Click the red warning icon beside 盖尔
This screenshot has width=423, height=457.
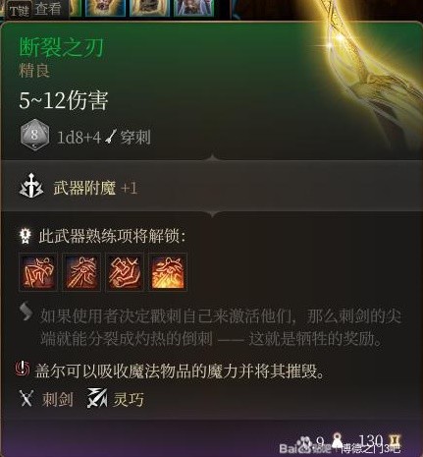pos(22,369)
